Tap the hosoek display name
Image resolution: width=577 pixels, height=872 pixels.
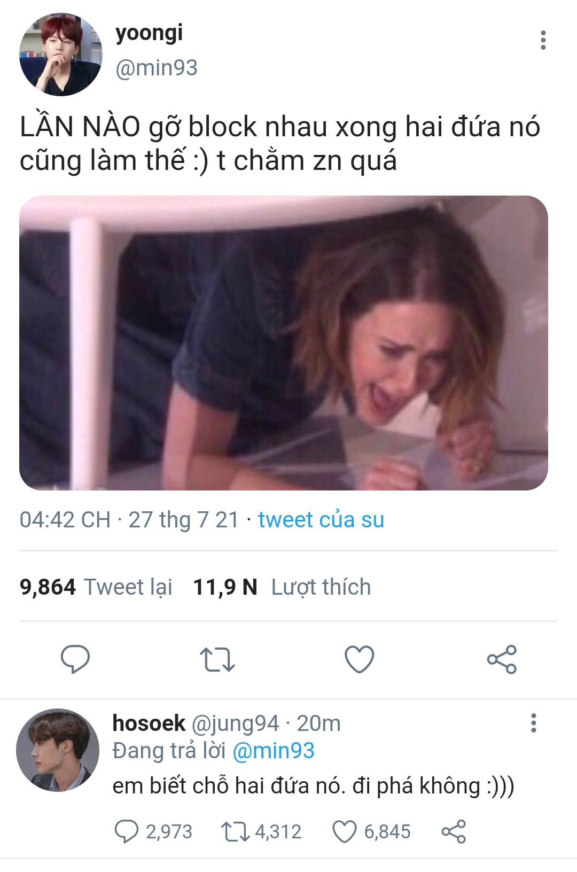click(149, 723)
